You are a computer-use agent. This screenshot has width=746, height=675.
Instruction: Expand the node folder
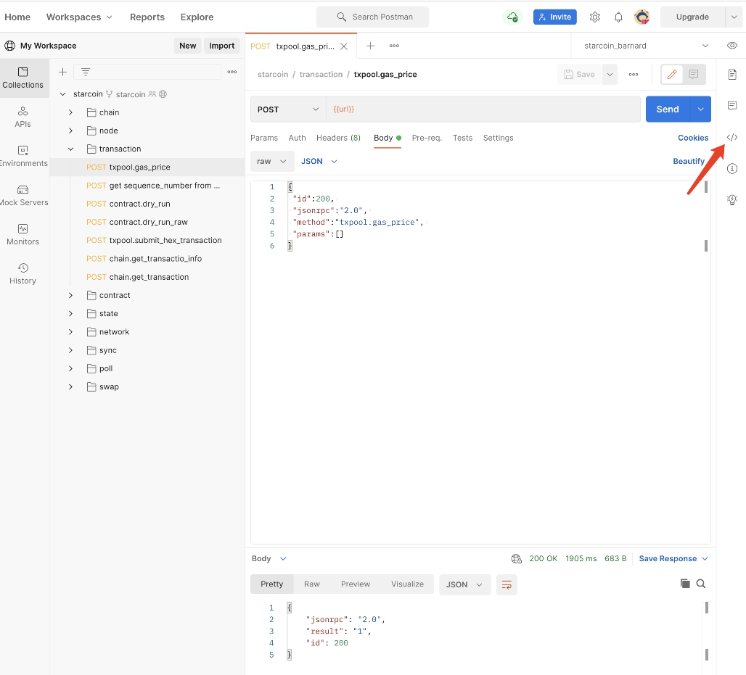pos(70,131)
